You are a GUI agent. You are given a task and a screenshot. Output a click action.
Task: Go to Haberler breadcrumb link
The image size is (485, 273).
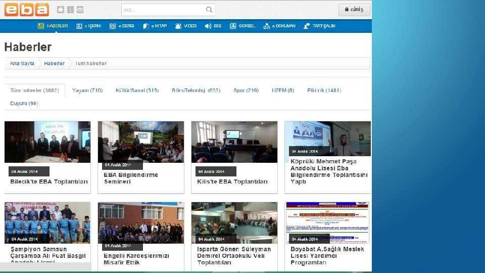(x=54, y=64)
